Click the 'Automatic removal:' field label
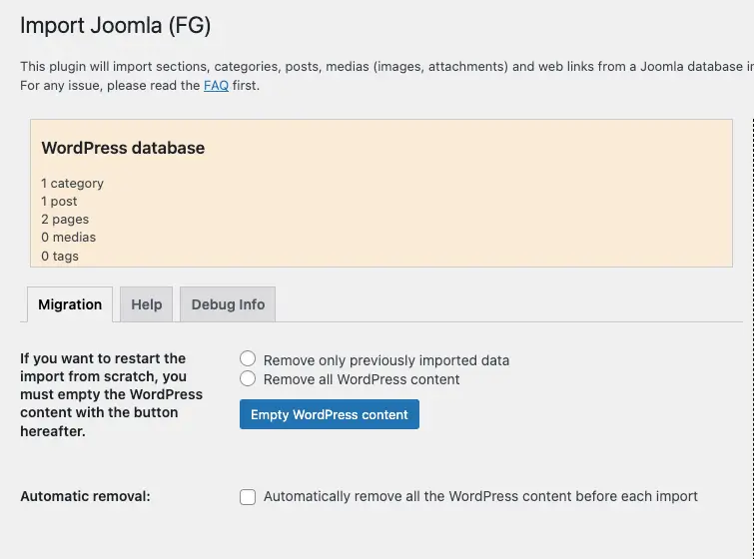 pyautogui.click(x=85, y=496)
